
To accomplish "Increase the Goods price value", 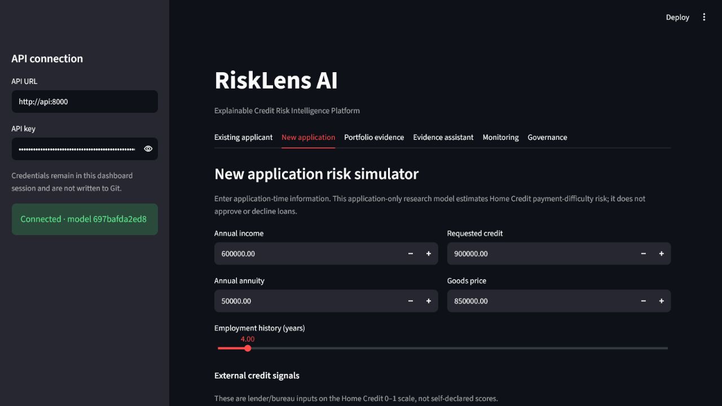I will point(662,301).
